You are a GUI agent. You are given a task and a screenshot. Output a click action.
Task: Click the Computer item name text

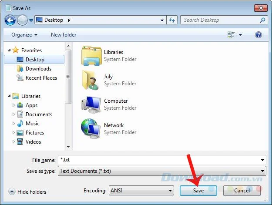pos(116,101)
